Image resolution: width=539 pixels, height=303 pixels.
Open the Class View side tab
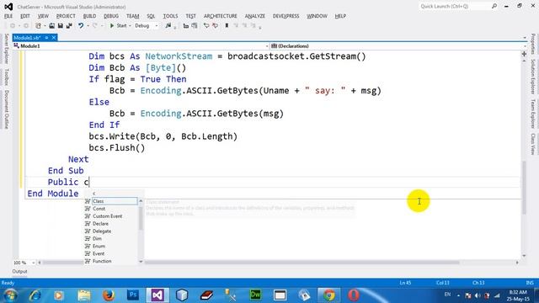pyautogui.click(x=533, y=144)
